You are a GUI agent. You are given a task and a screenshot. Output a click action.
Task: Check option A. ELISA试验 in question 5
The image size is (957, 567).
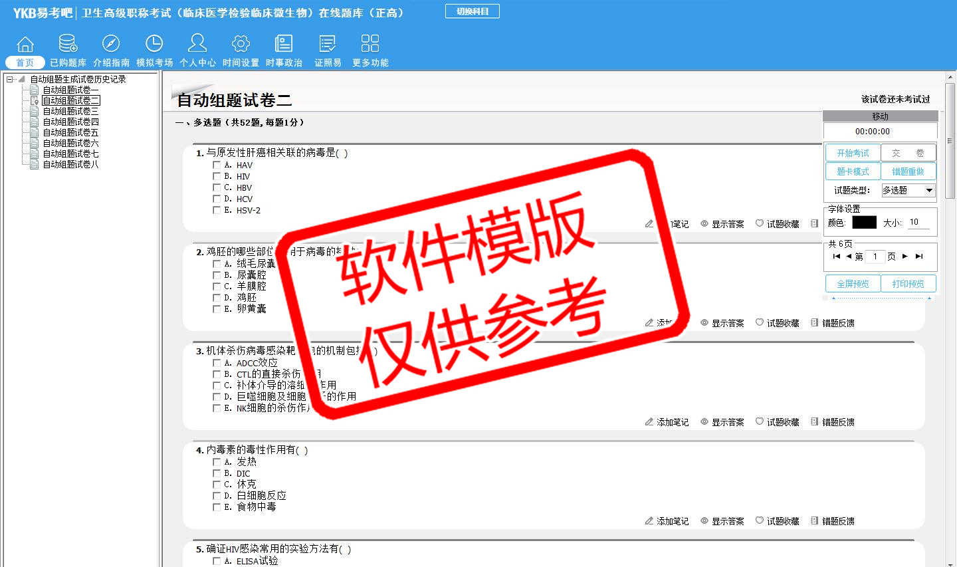pyautogui.click(x=217, y=561)
